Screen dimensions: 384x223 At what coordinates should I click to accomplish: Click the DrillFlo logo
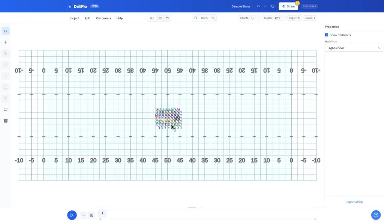tap(78, 6)
